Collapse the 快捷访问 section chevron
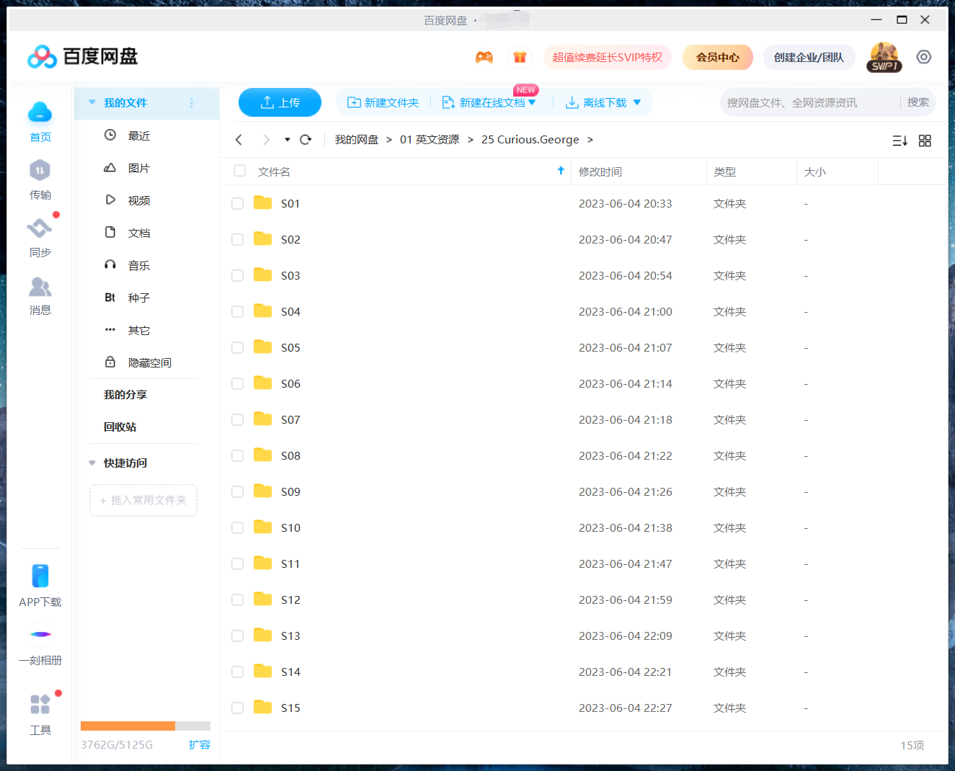 pyautogui.click(x=92, y=463)
